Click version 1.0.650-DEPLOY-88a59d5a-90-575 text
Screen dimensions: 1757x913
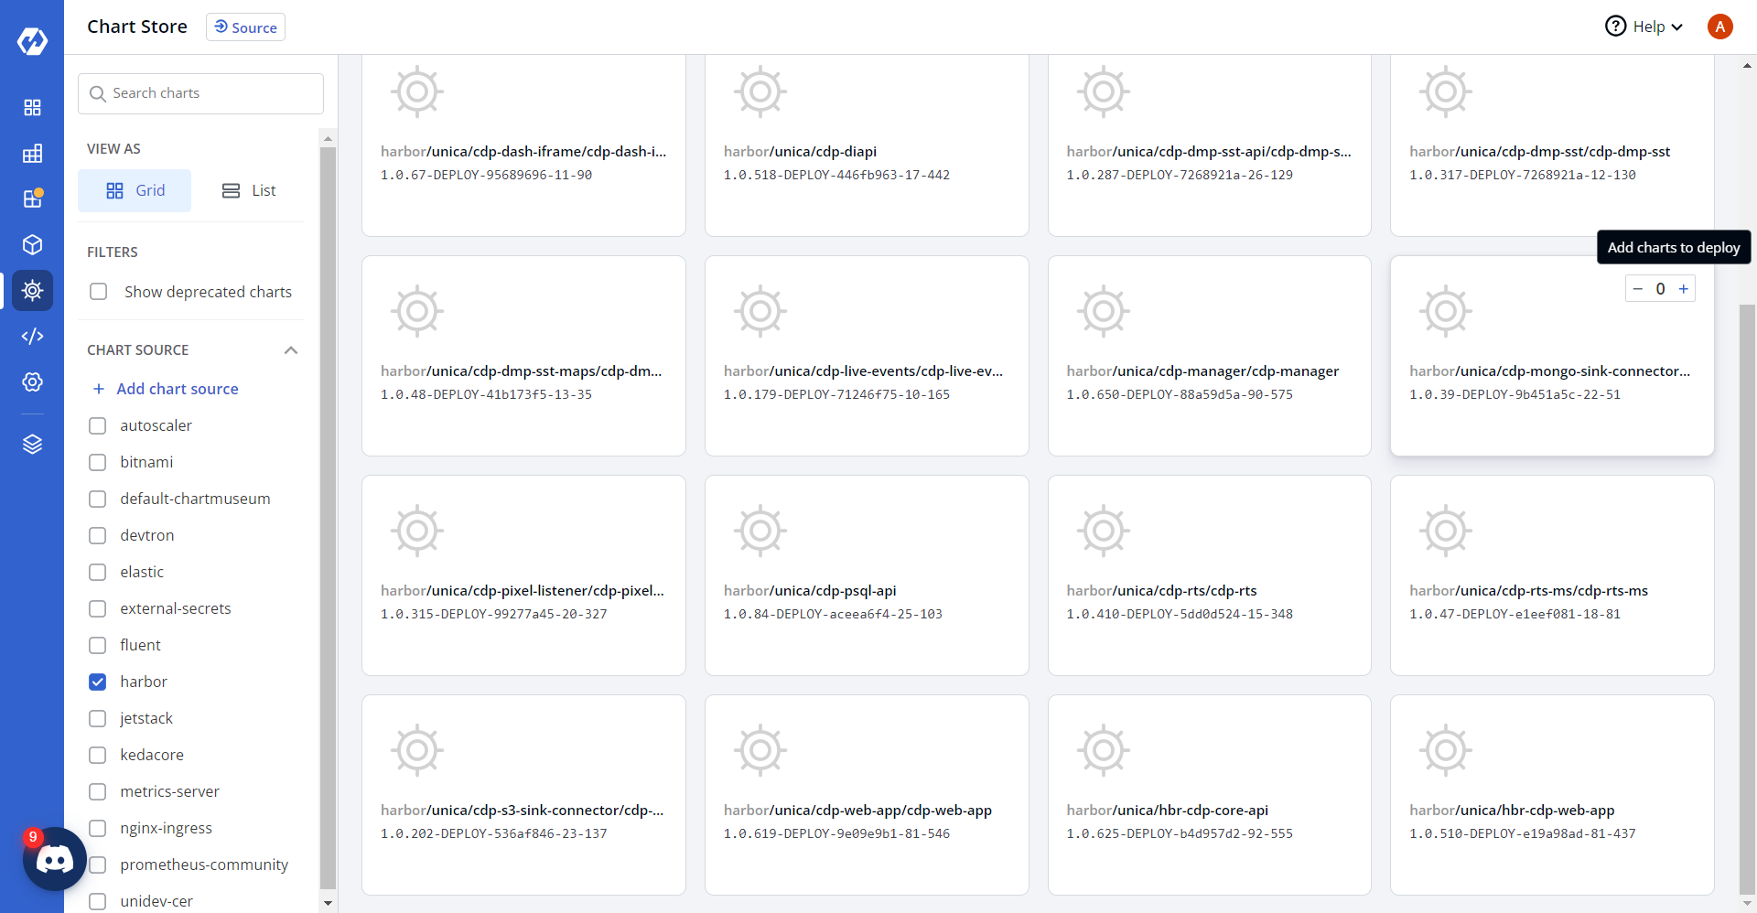tap(1180, 395)
